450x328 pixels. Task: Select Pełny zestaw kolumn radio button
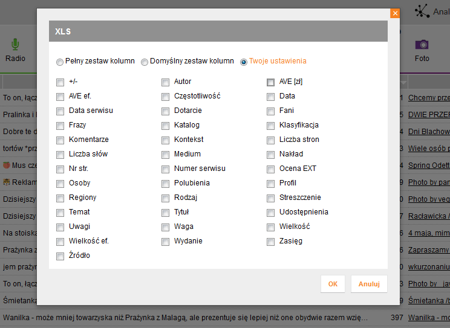60,62
